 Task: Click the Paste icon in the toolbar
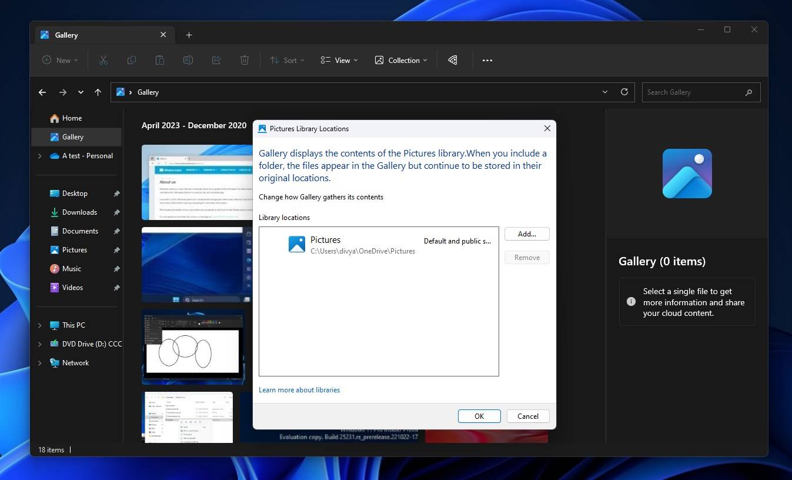click(160, 60)
